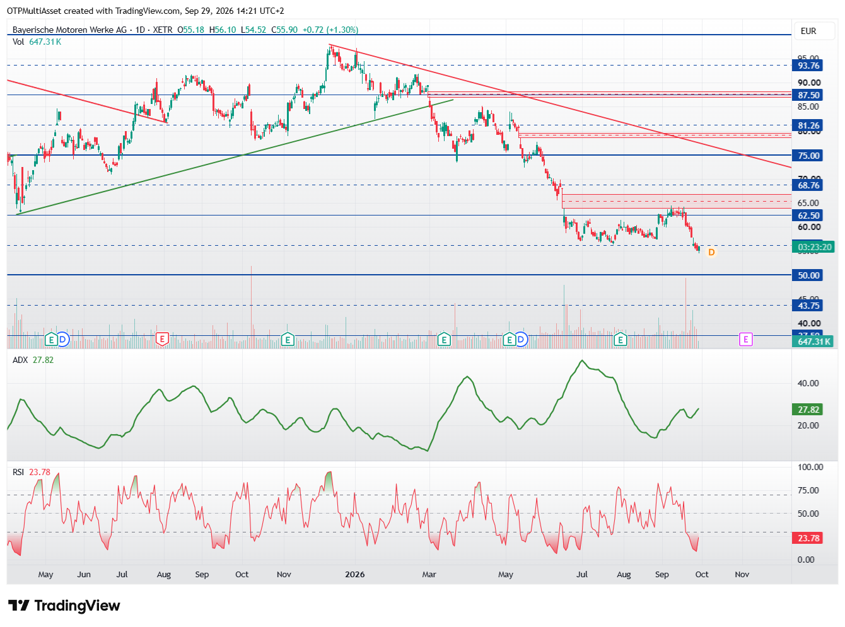Click the open value O55.18
Viewport: 845px width, 627px height.
[190, 30]
